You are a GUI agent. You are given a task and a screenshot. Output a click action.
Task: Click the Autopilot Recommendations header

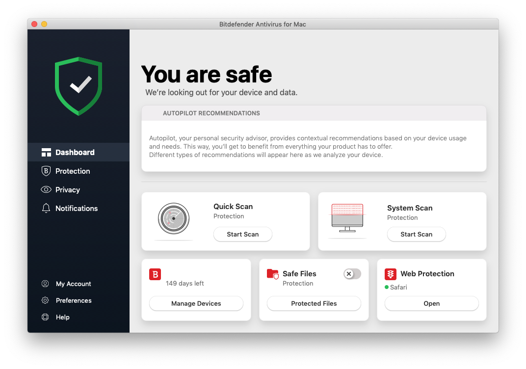pyautogui.click(x=211, y=113)
